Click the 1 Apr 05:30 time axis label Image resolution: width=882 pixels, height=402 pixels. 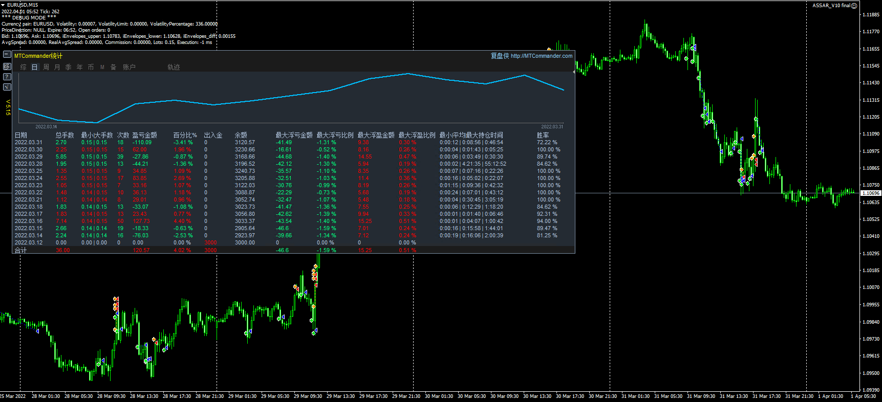(x=863, y=396)
